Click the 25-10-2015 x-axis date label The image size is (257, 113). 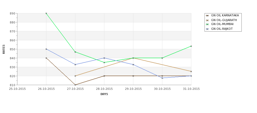click(x=17, y=89)
